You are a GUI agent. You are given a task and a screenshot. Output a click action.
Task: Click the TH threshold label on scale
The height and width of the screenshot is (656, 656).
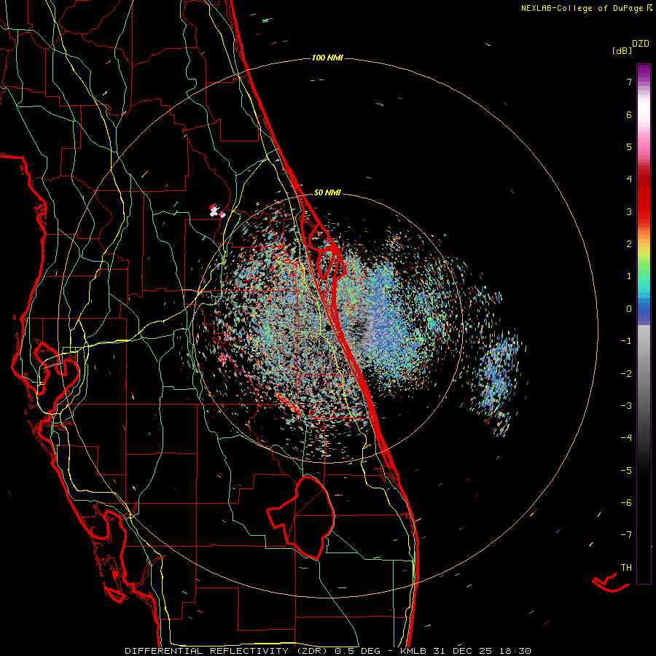point(626,568)
